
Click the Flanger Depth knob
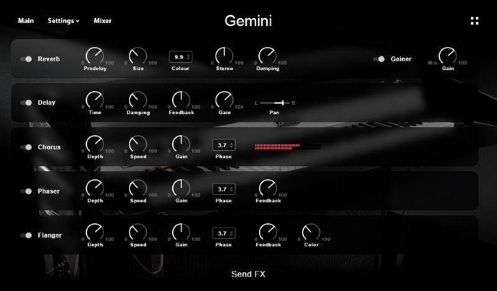tap(95, 232)
